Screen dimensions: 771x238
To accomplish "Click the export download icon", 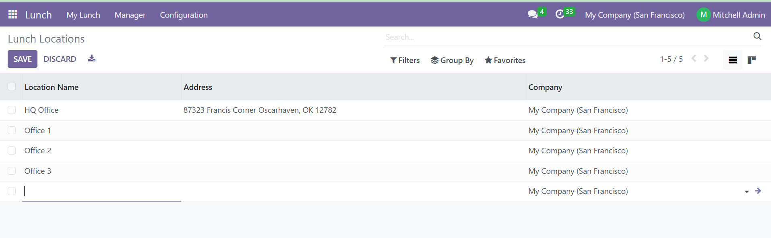I will tap(92, 59).
